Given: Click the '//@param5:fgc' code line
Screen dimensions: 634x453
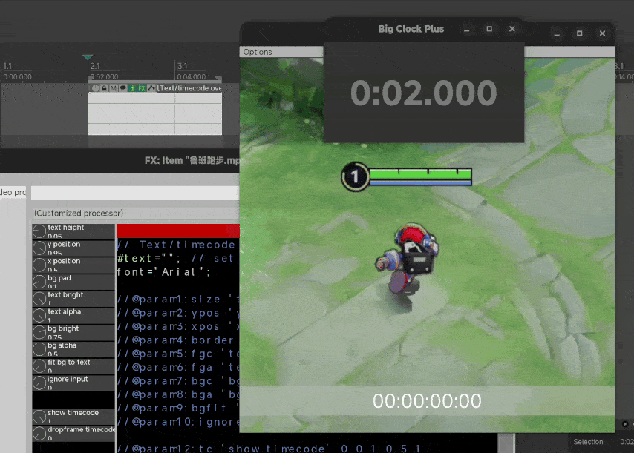Looking at the screenshot, I should (x=178, y=354).
